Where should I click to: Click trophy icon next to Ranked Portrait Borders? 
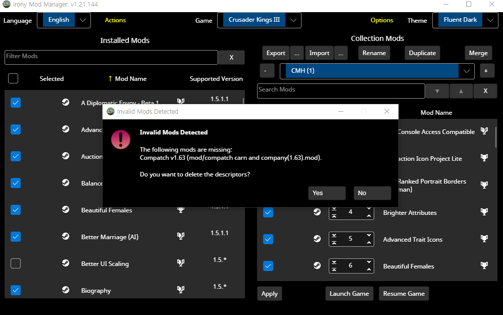coord(484,185)
